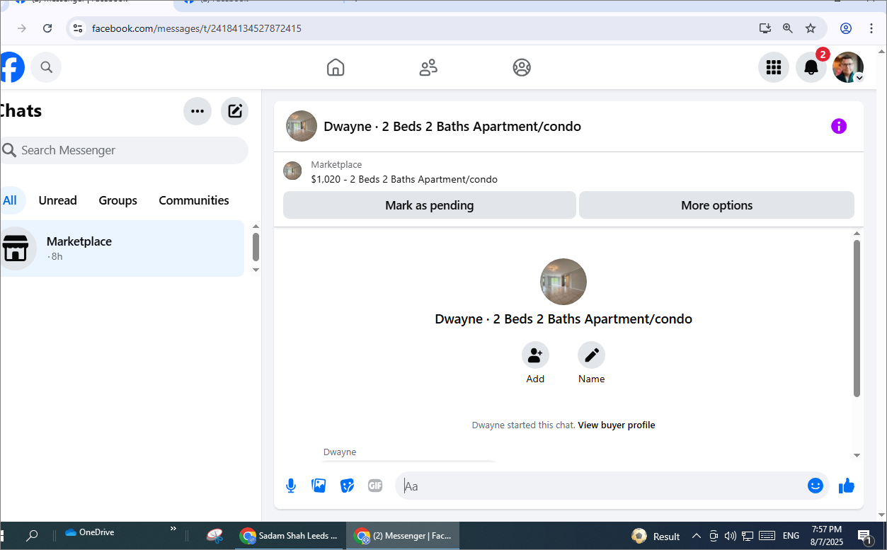
Task: Open the account profile picture menu
Action: click(848, 67)
